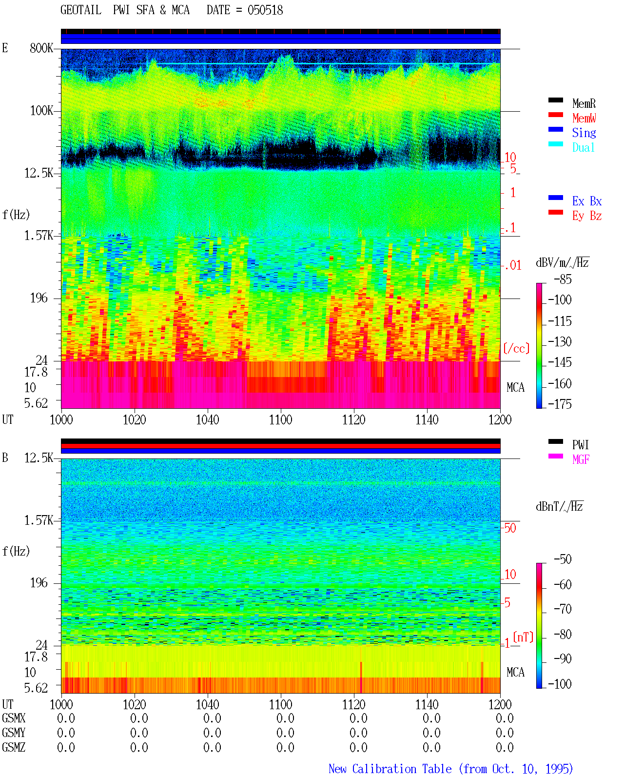Click the red "[/cc]" density unit label
The height and width of the screenshot is (777, 624).
pyautogui.click(x=516, y=348)
